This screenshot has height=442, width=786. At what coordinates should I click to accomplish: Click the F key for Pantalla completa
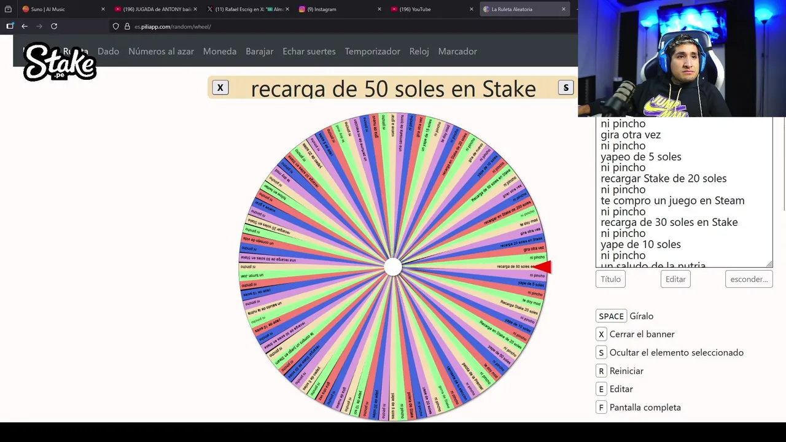pyautogui.click(x=601, y=408)
